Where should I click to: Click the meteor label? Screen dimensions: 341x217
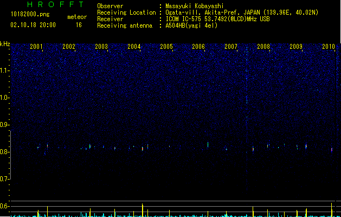77,17
